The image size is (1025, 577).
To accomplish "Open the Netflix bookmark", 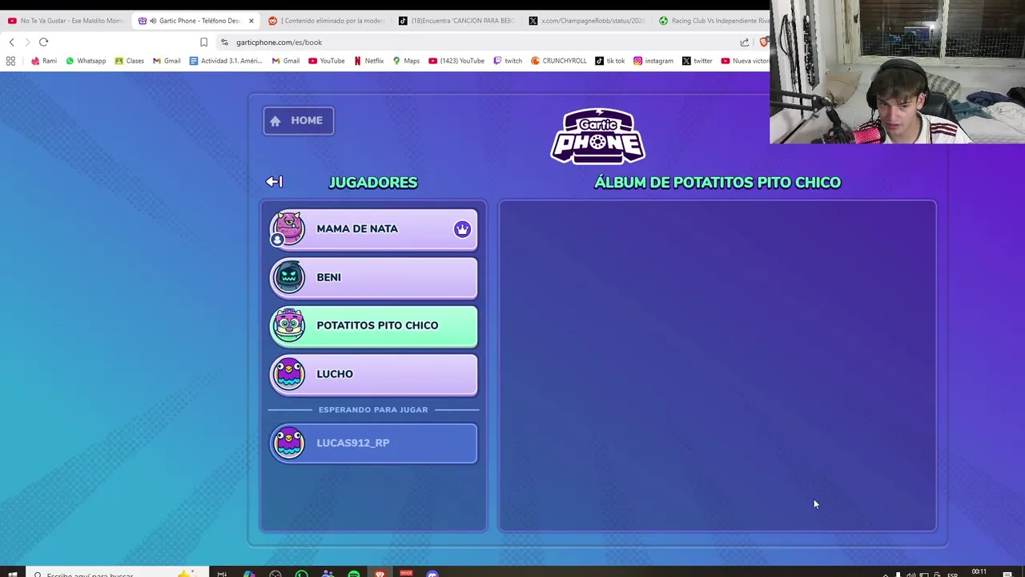I will pos(369,61).
